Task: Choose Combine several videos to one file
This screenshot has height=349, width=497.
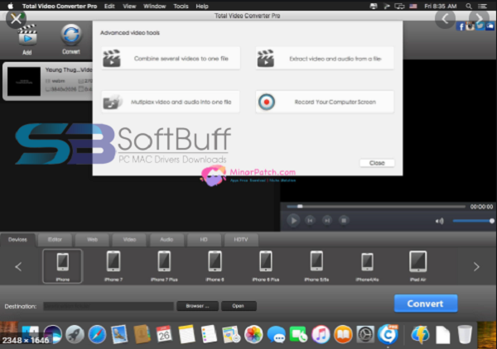Action: click(171, 58)
